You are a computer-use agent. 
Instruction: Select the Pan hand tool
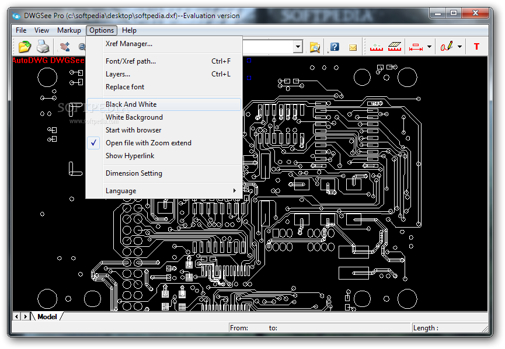click(65, 47)
